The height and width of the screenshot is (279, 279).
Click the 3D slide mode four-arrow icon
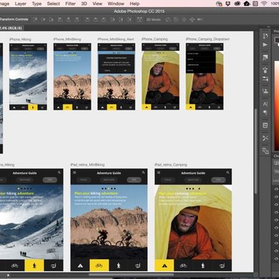[x=192, y=20]
